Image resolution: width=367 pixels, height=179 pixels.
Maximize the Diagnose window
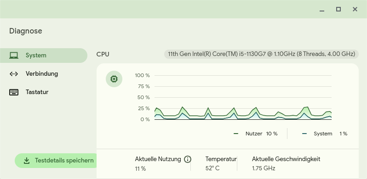[x=338, y=9]
